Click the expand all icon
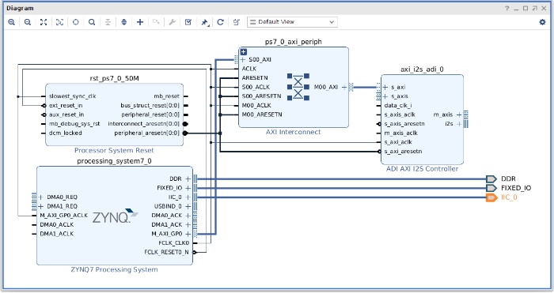 (x=124, y=22)
